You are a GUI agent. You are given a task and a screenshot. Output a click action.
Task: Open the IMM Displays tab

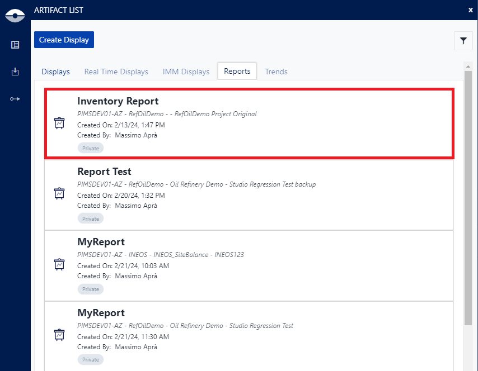tap(186, 72)
